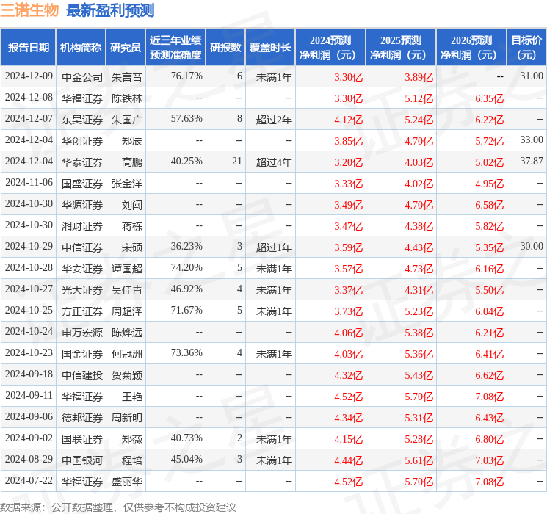Image resolution: width=547 pixels, height=514 pixels.
Task: Select the 华创证券 institution cell
Action: [82, 141]
